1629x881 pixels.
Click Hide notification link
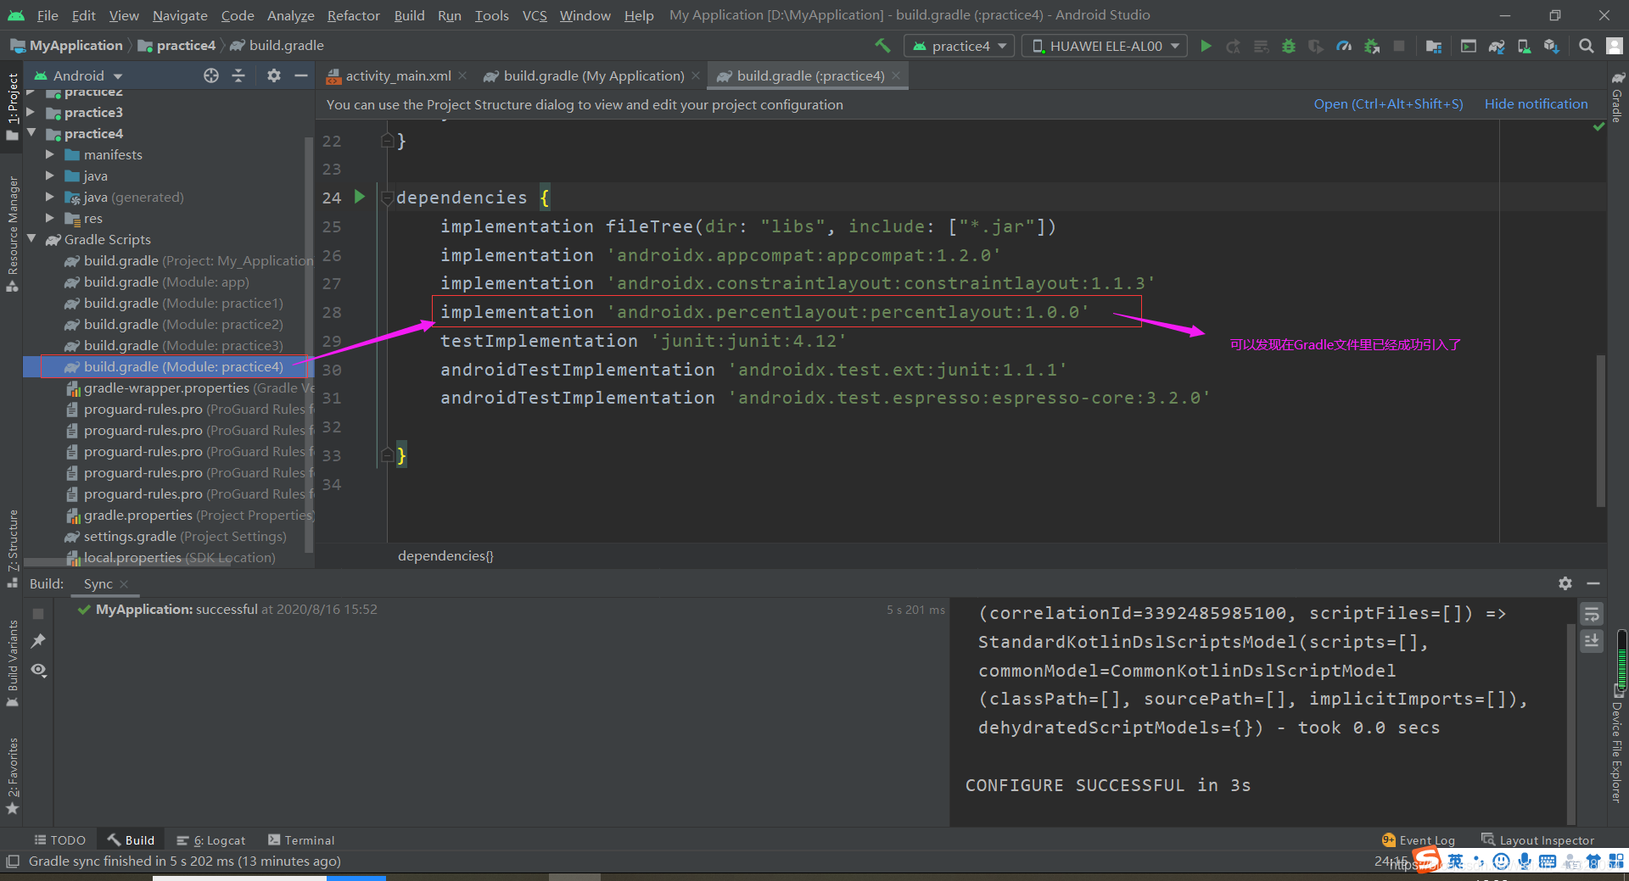tap(1536, 103)
